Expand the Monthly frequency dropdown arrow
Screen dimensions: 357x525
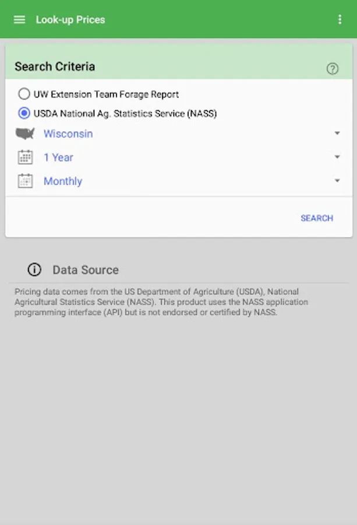click(337, 181)
